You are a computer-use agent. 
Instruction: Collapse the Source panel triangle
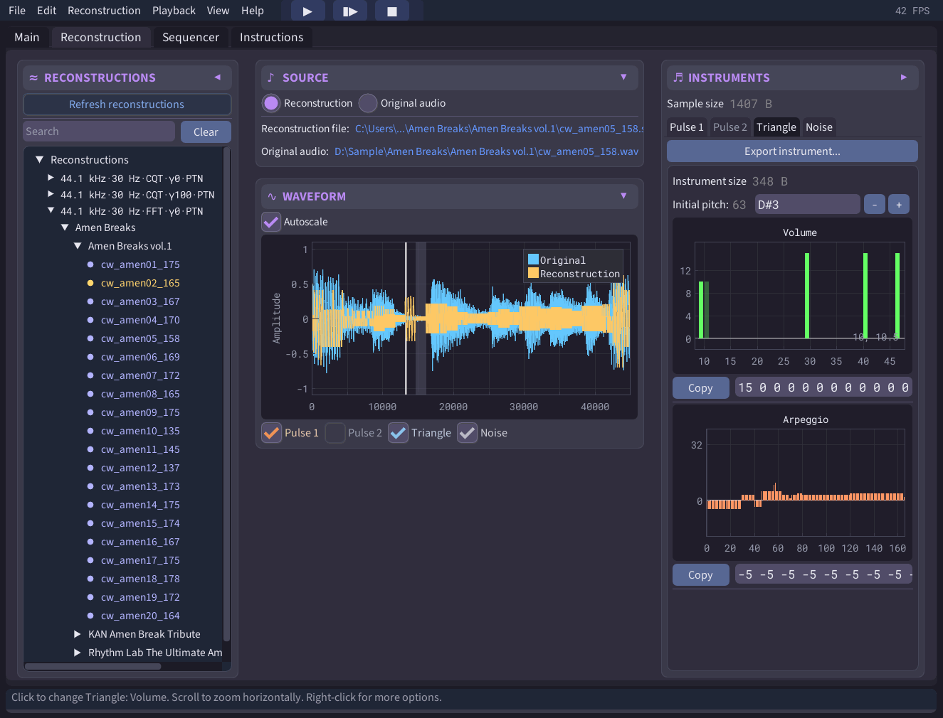(x=623, y=77)
